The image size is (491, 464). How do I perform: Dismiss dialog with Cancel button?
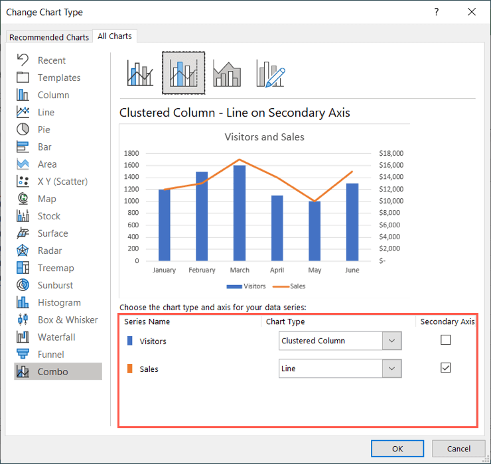pos(458,449)
